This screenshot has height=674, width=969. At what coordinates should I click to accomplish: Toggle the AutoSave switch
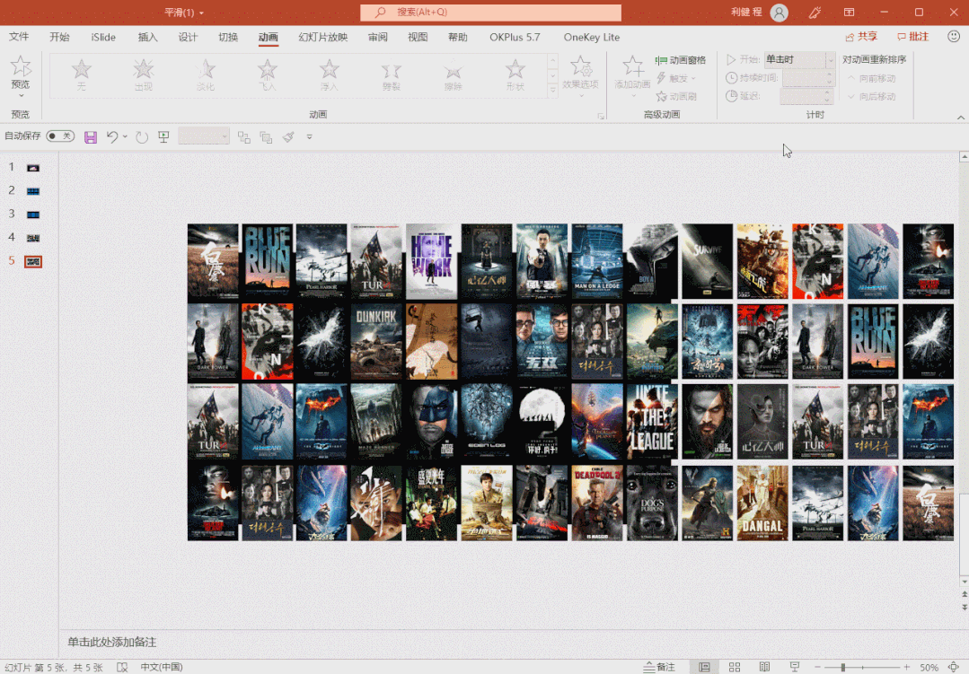tap(60, 136)
